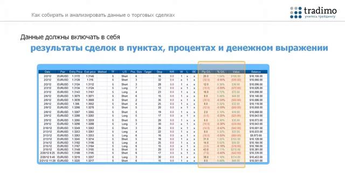Select the pip gain cell 31.0

tap(206, 139)
